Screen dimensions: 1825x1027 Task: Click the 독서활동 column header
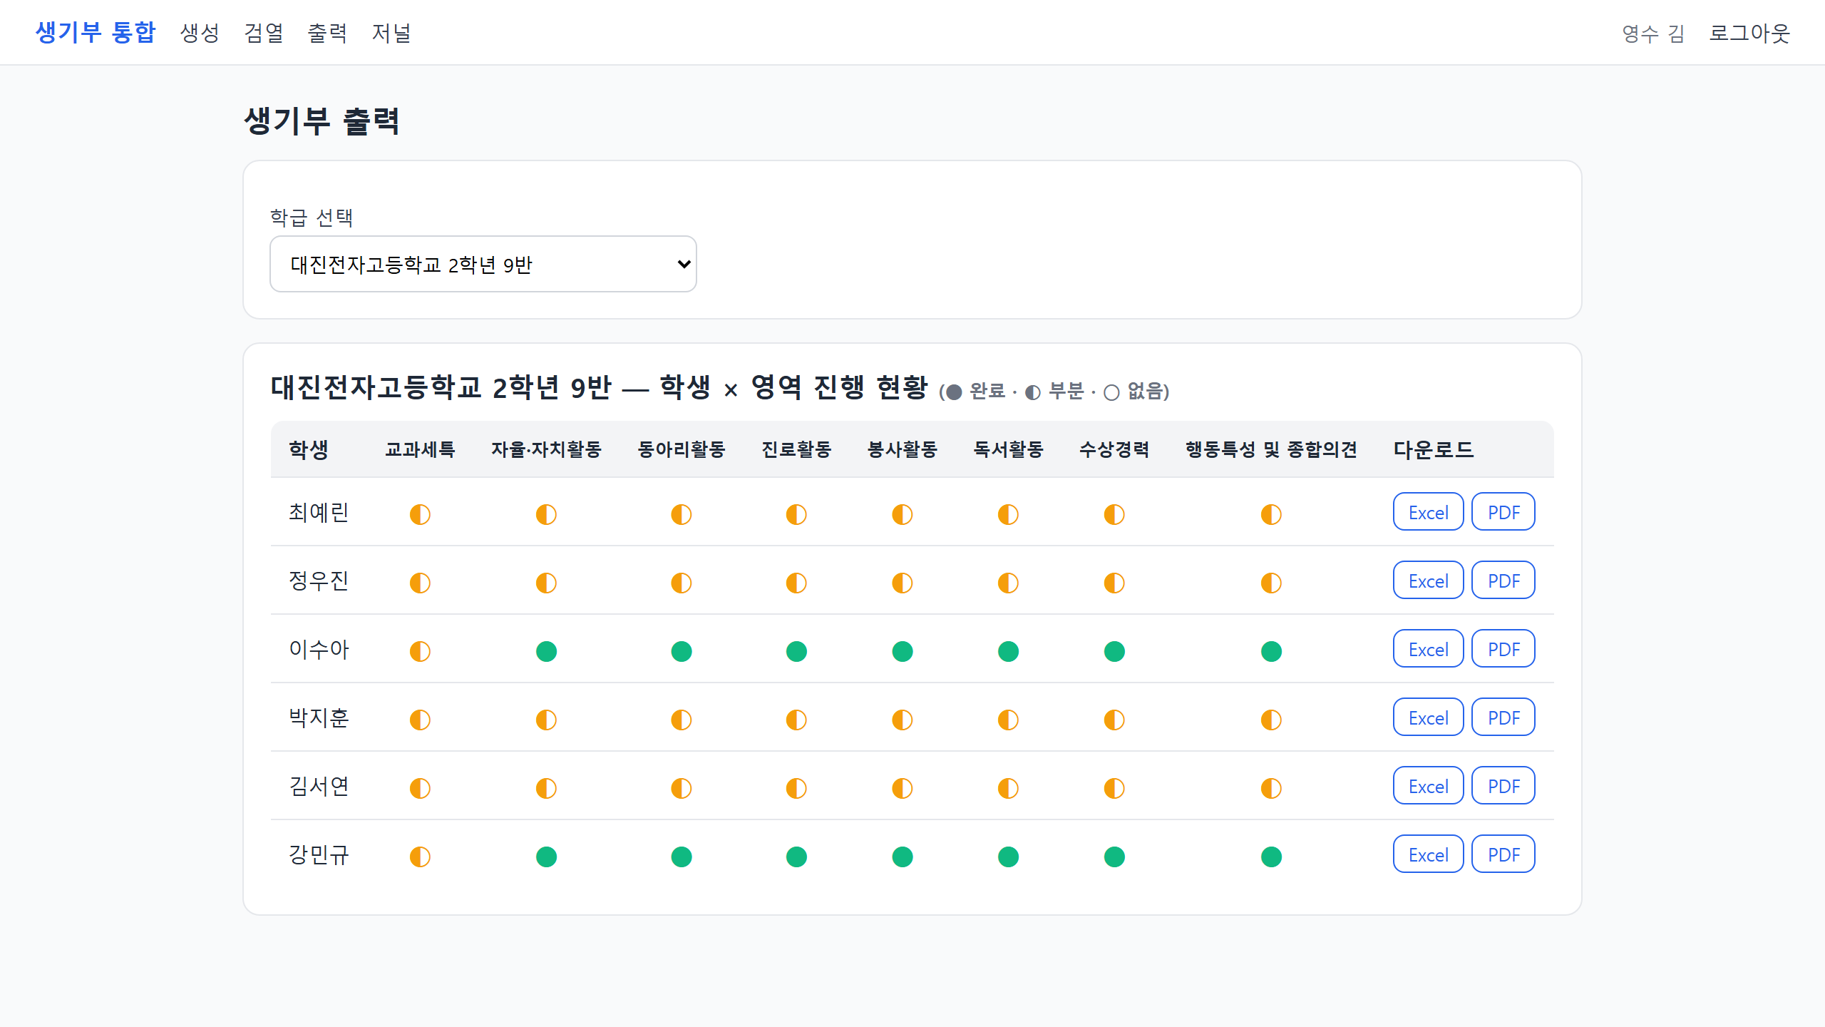pos(1008,449)
